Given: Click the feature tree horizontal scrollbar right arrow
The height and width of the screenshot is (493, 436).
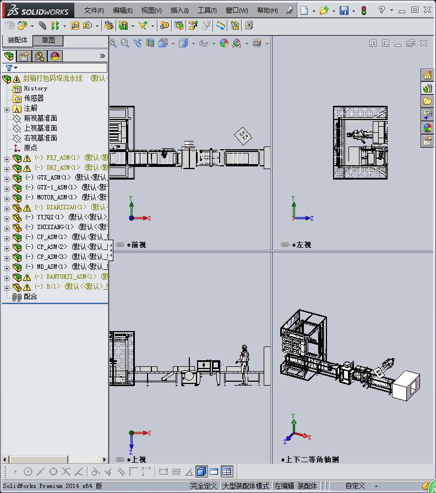Looking at the screenshot, I should pyautogui.click(x=105, y=459).
